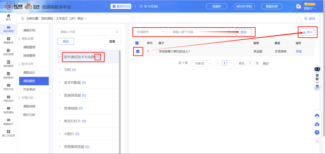Image resolution: width=325 pixels, height=154 pixels.
Task: Toggle the select-all checkbox in table header
Action: (x=137, y=43)
